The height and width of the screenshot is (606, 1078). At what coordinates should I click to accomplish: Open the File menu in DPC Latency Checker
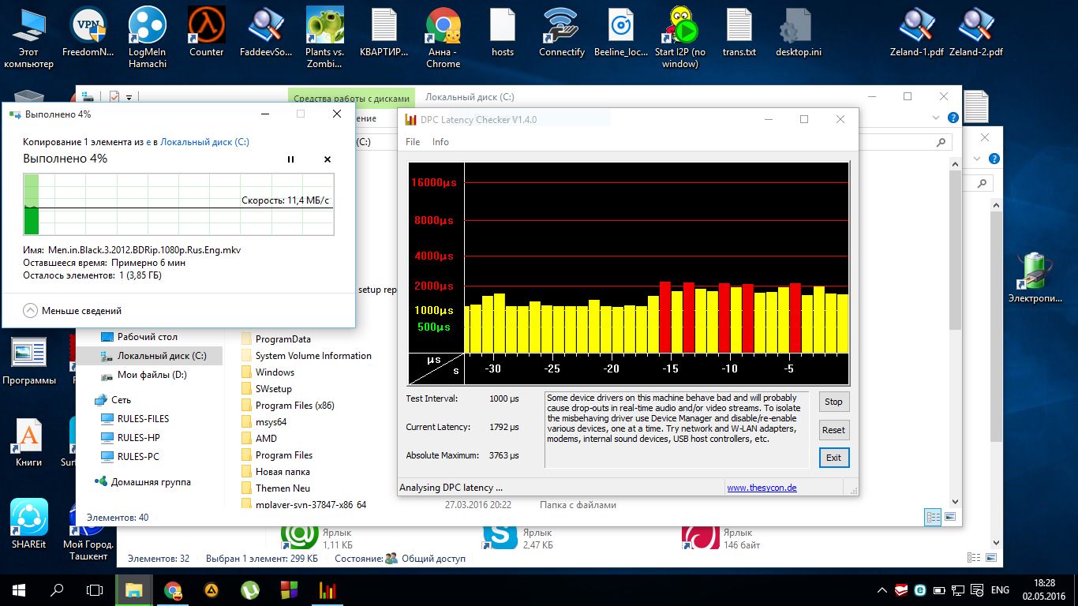(x=413, y=142)
